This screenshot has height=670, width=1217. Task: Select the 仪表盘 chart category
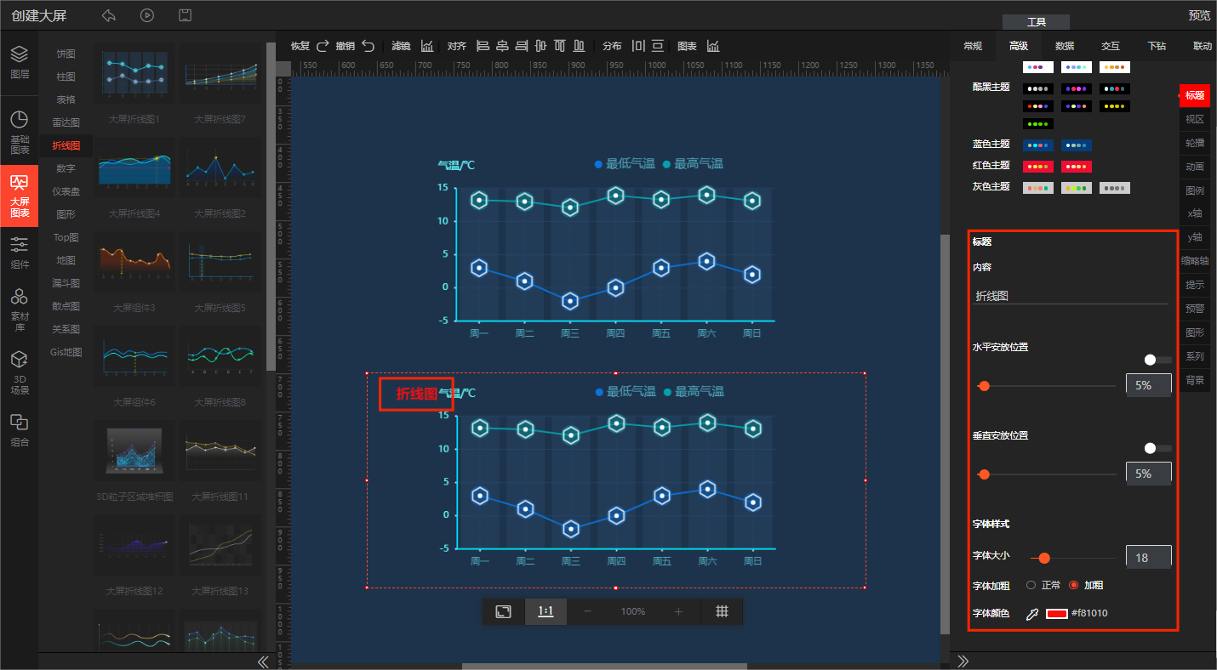pos(66,191)
